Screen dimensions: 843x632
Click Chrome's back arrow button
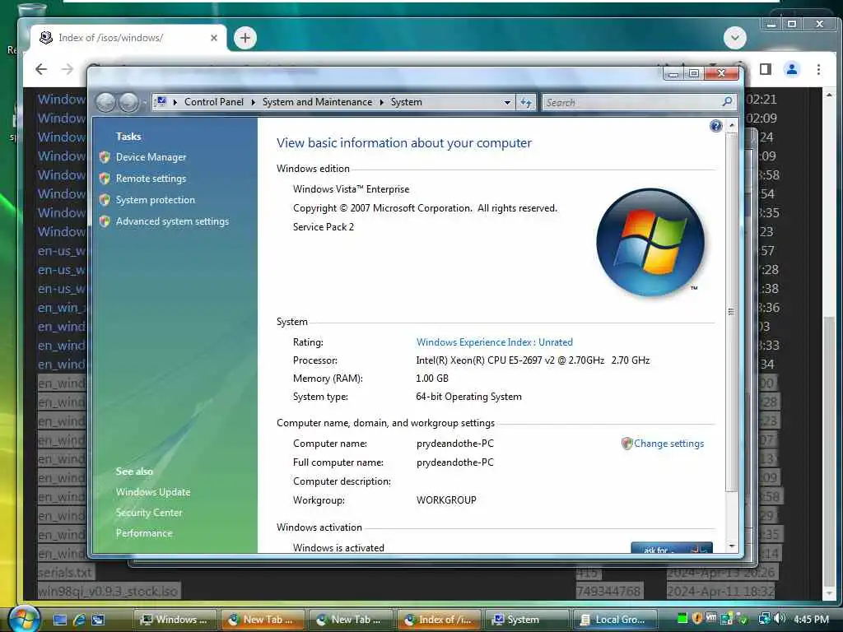click(41, 69)
